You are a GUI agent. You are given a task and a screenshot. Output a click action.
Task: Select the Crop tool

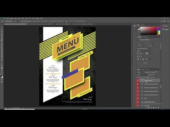click(x=2, y=36)
